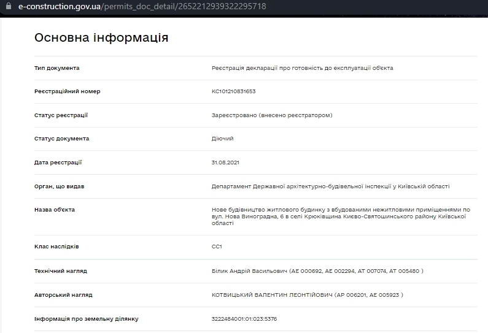Click the 'Основна інформація' heading
The image size is (488, 333).
tap(101, 37)
